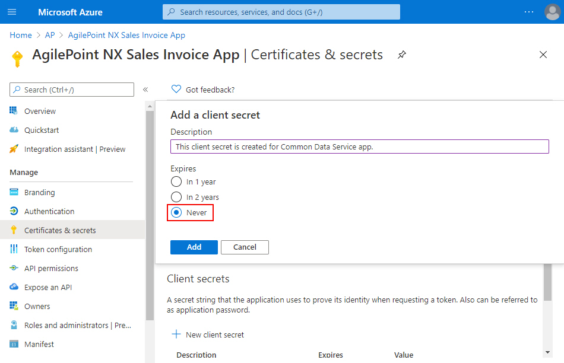
Task: Collapse the sidebar with double-chevron icon
Action: [x=145, y=90]
